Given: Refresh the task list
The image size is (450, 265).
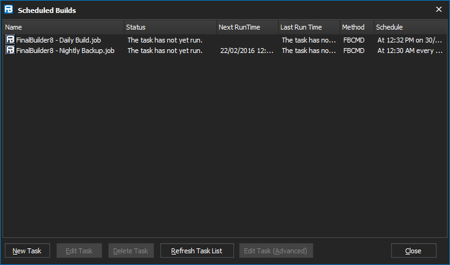Looking at the screenshot, I should pyautogui.click(x=197, y=251).
